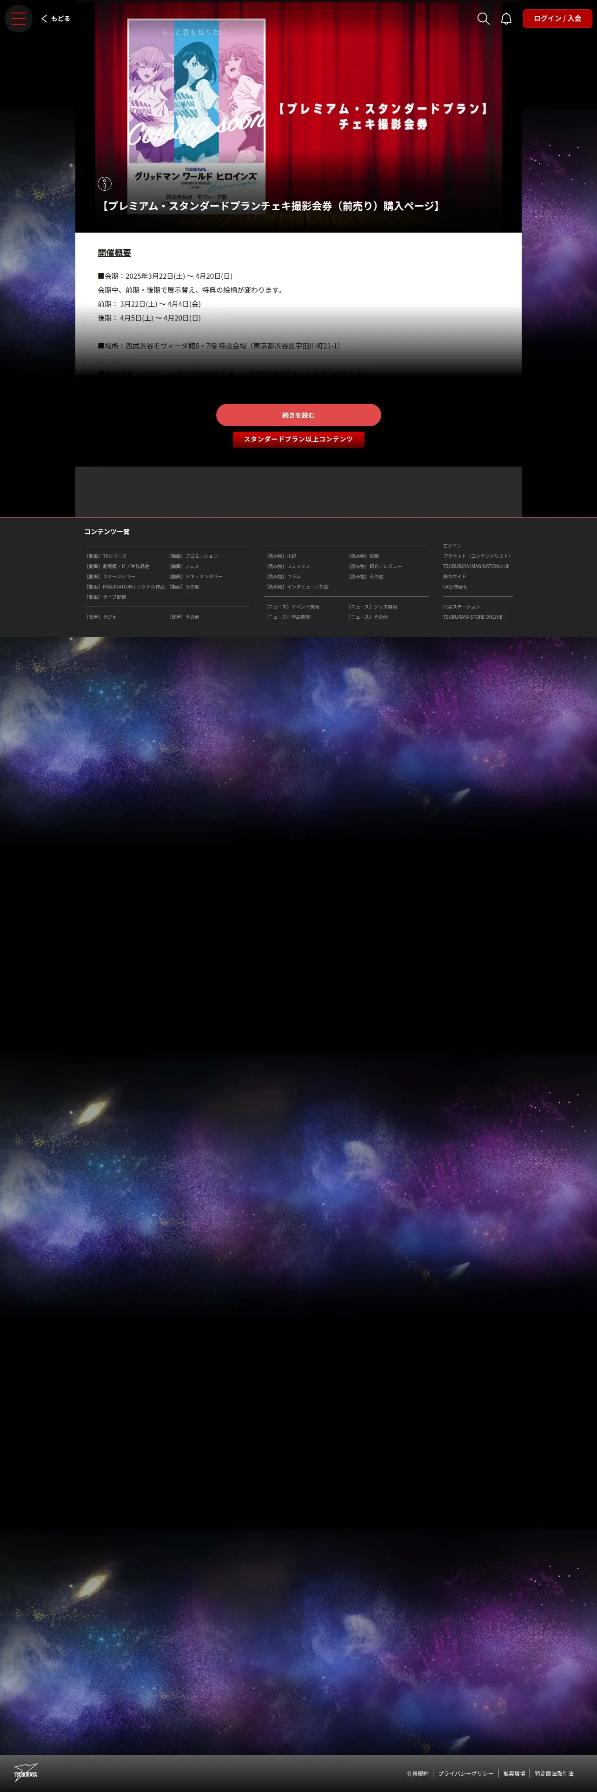Viewport: 597px width, 1792px height.
Task: Open 推奨環境 in bottom bar
Action: 514,1774
